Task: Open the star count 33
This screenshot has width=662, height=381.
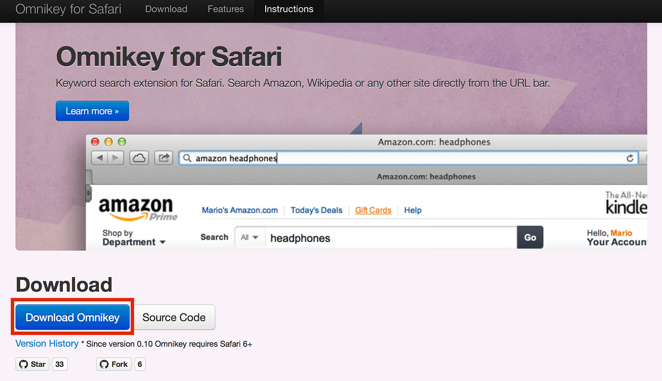Action: (59, 364)
